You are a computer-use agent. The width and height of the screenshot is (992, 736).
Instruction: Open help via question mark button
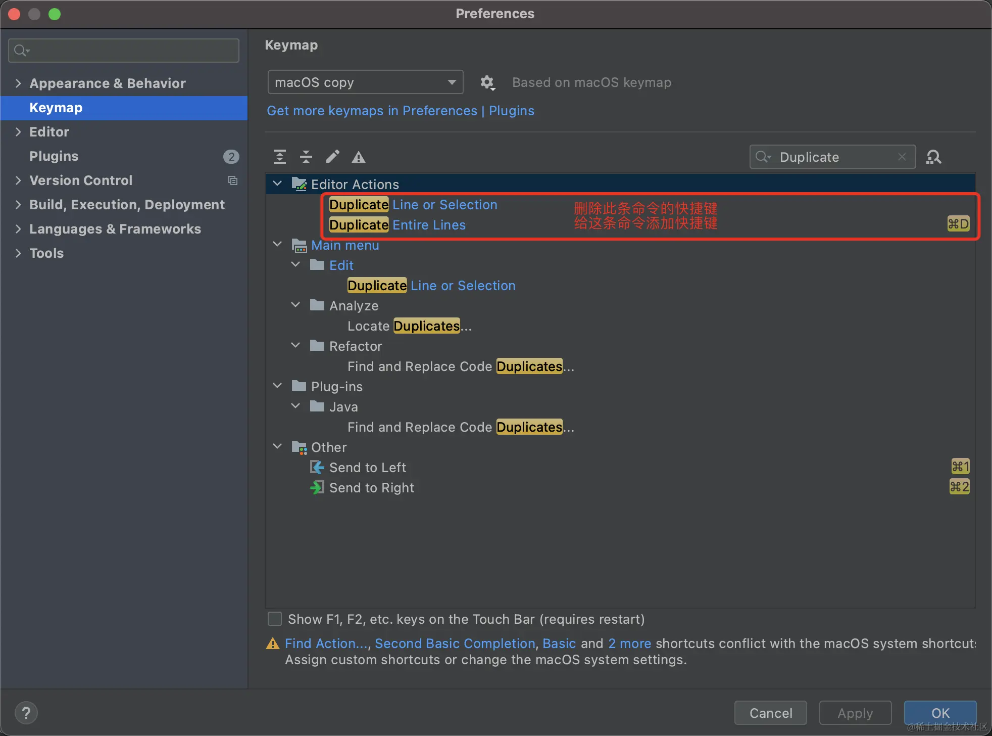[26, 713]
